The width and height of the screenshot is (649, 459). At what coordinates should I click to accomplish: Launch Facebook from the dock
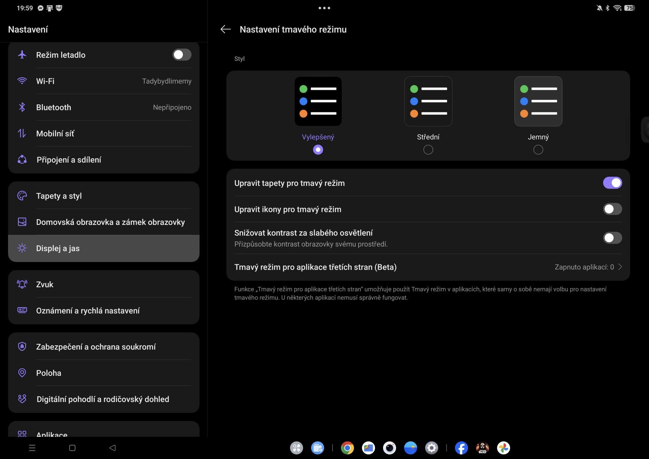pos(461,448)
